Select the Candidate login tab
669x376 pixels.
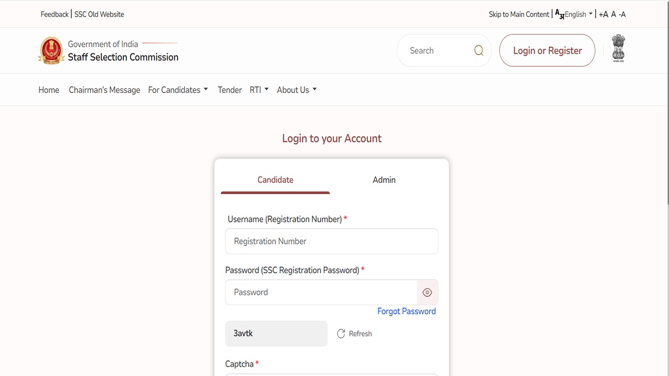275,180
